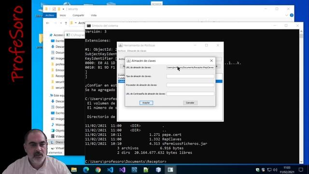
Task: Open Almacén de claves menu in Herramienta de Políticas
Action: 137,51
